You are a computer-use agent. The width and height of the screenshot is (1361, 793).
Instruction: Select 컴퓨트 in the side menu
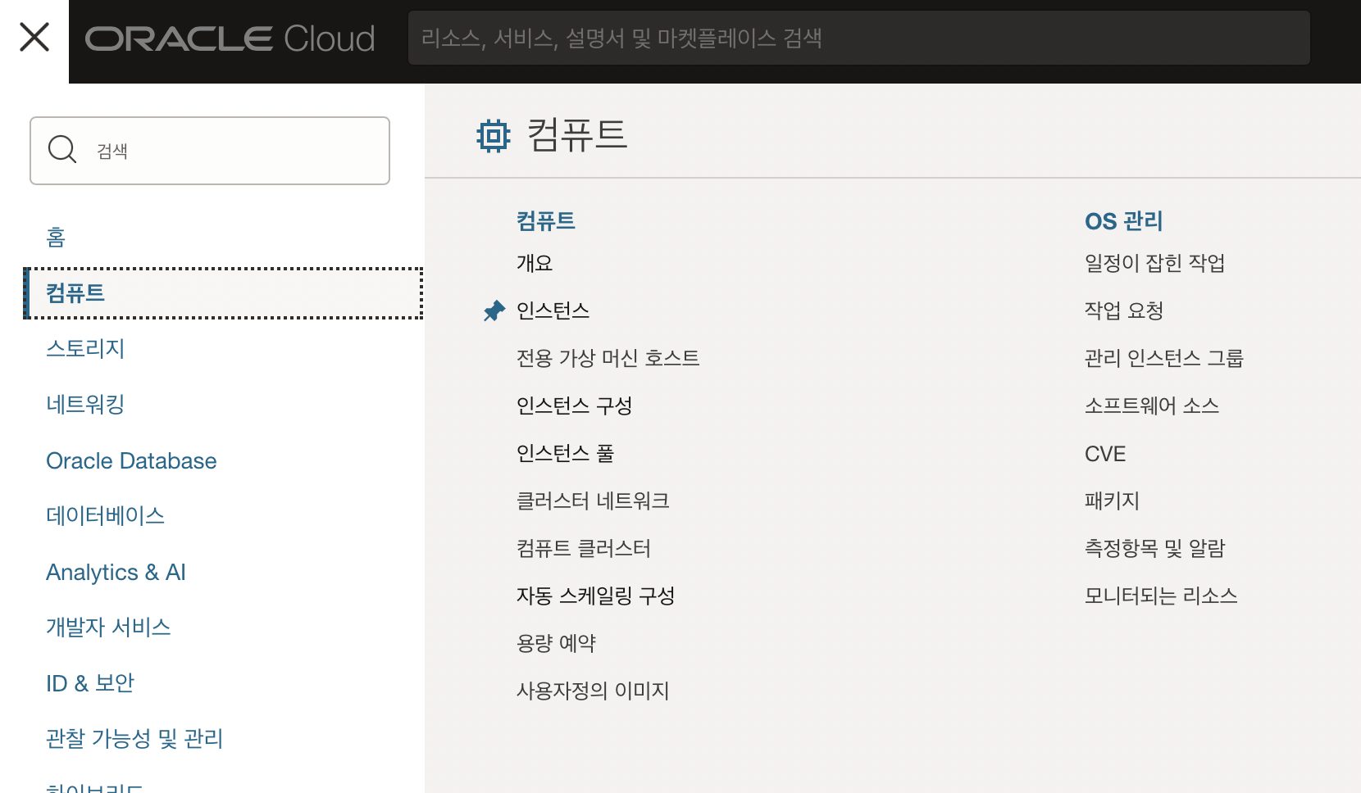tap(224, 293)
